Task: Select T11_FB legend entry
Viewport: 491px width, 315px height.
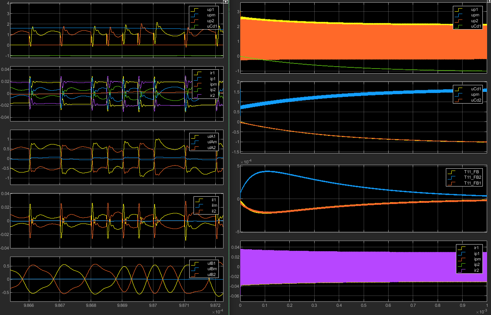Action: click(x=471, y=171)
